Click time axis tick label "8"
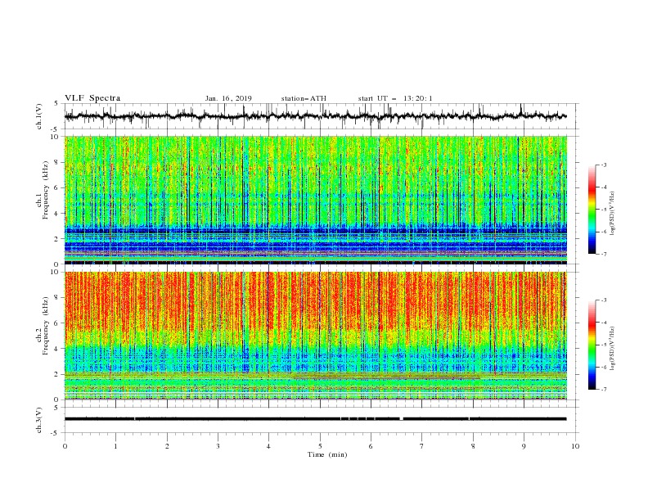Viewport: 648px width, 501px height. pyautogui.click(x=473, y=446)
